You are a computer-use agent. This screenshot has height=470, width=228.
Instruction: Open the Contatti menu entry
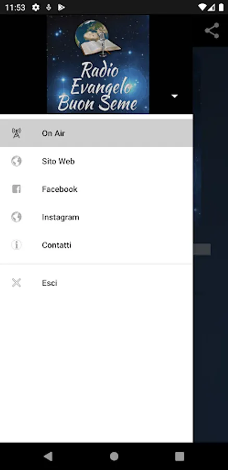pos(96,245)
